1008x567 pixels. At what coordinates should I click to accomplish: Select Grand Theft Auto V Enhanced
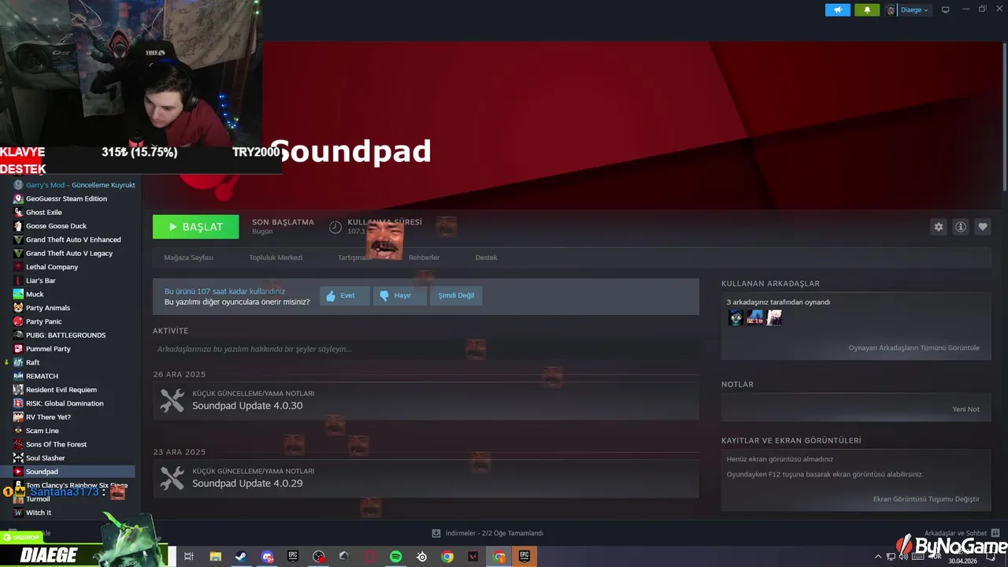pos(74,239)
